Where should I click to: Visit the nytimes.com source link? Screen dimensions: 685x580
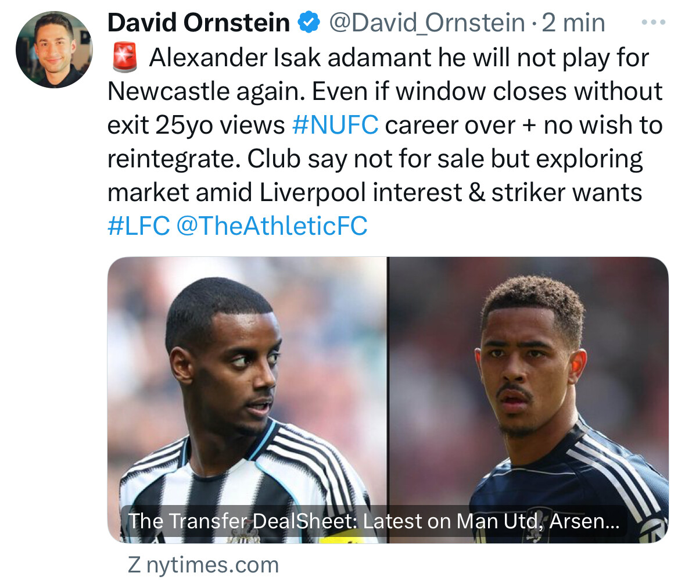click(x=213, y=565)
